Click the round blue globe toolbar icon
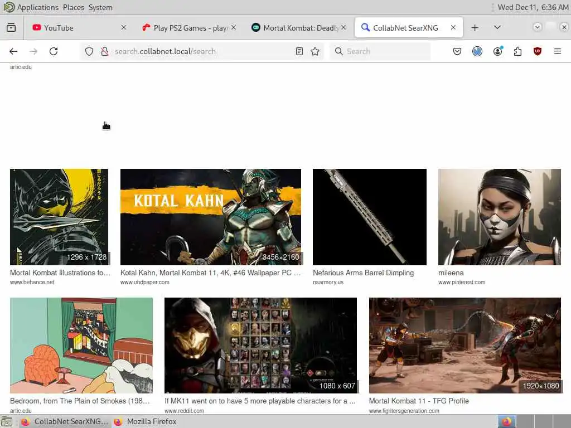 (x=477, y=51)
